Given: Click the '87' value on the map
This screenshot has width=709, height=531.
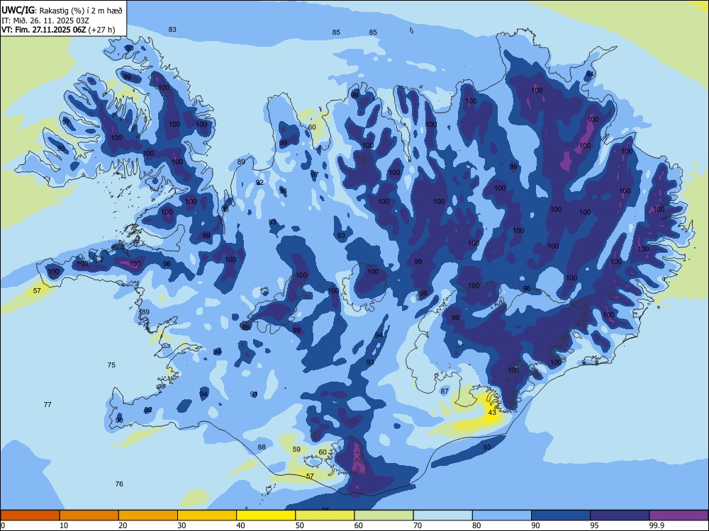Looking at the screenshot, I should click(x=445, y=391).
